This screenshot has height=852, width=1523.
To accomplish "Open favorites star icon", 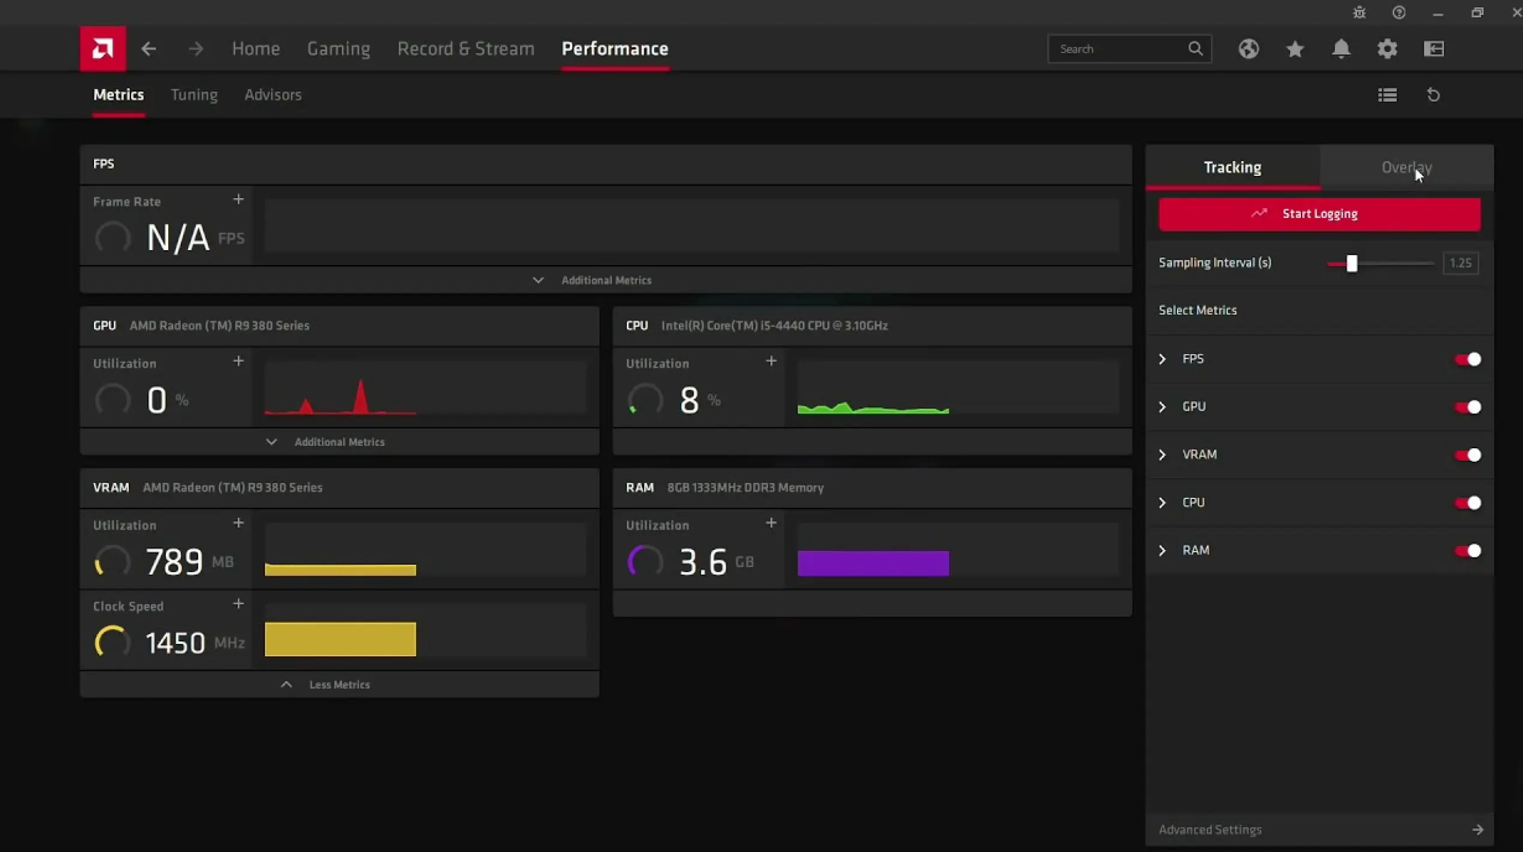I will [x=1295, y=48].
